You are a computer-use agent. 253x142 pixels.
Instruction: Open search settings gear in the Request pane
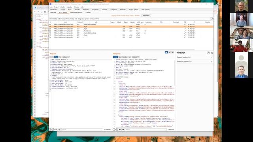[x=53, y=129]
